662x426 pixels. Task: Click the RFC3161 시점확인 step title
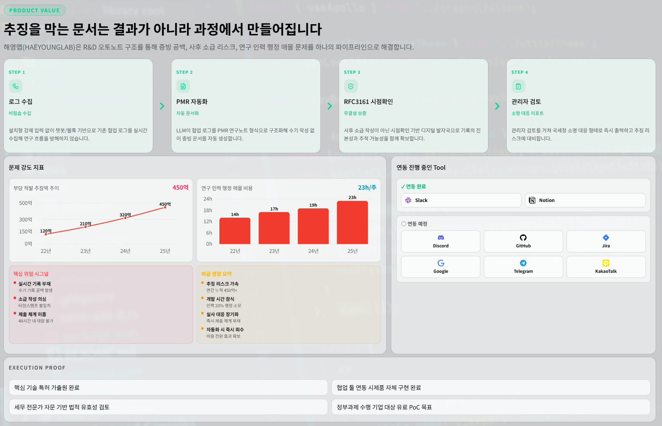coord(368,102)
